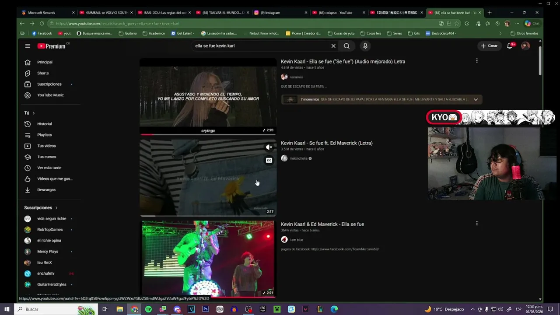The width and height of the screenshot is (560, 315).
Task: Open the Guitarra bookmarks folder
Action: click(x=128, y=33)
